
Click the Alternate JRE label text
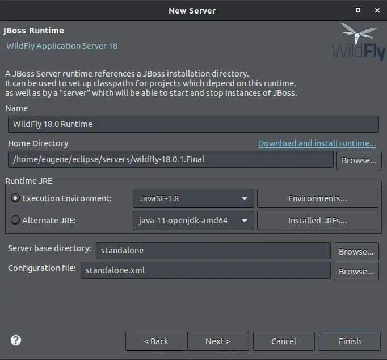pos(49,221)
